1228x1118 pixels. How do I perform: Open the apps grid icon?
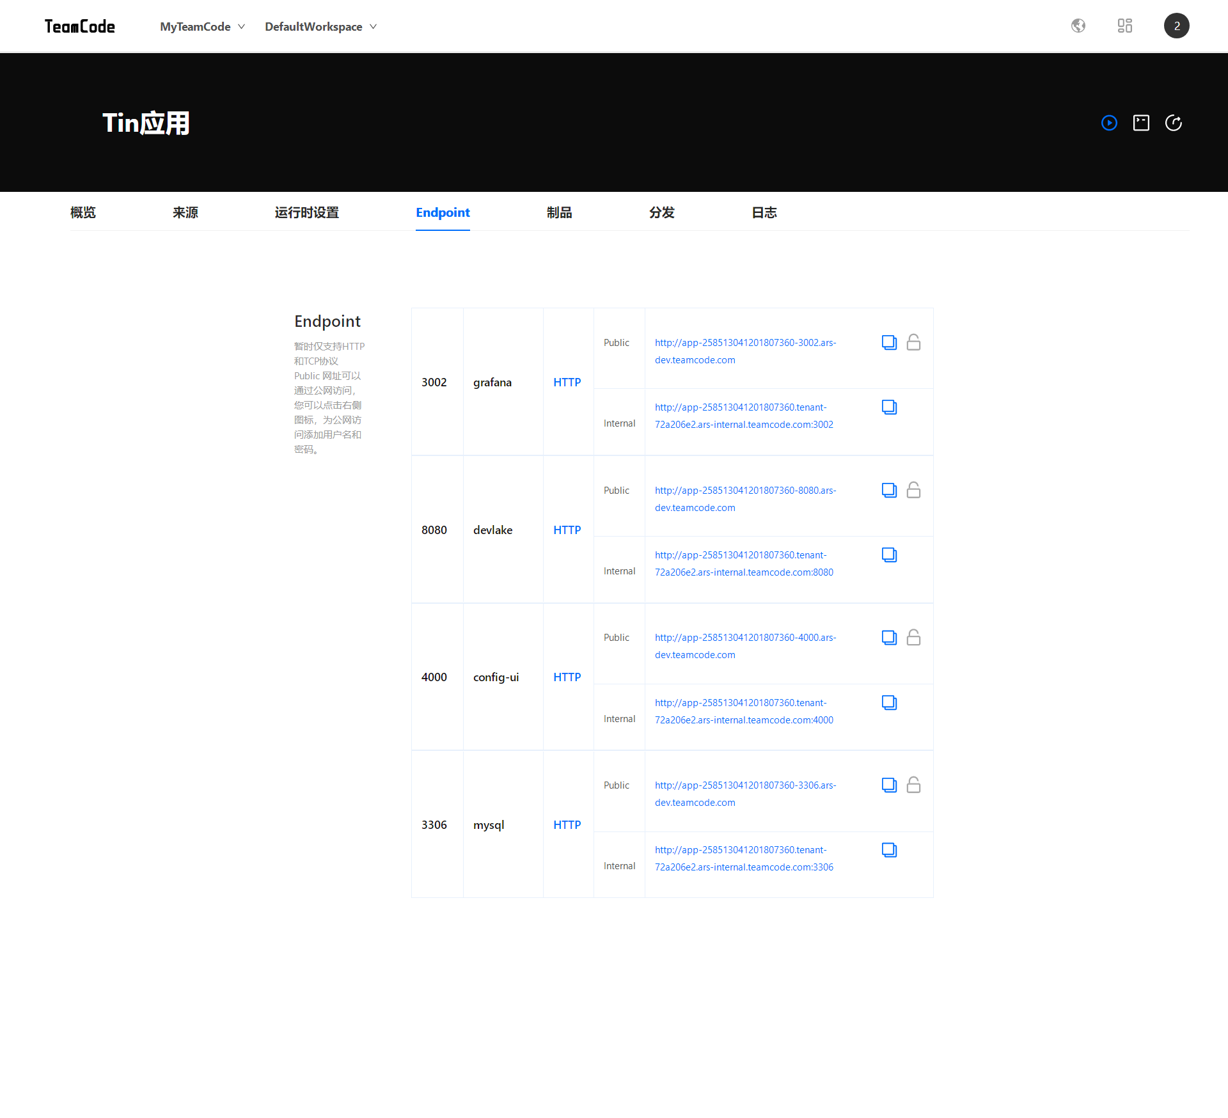tap(1124, 26)
